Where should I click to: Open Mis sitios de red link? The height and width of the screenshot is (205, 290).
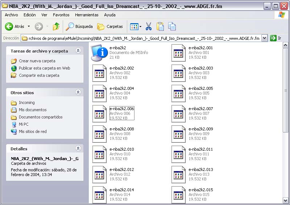33,131
